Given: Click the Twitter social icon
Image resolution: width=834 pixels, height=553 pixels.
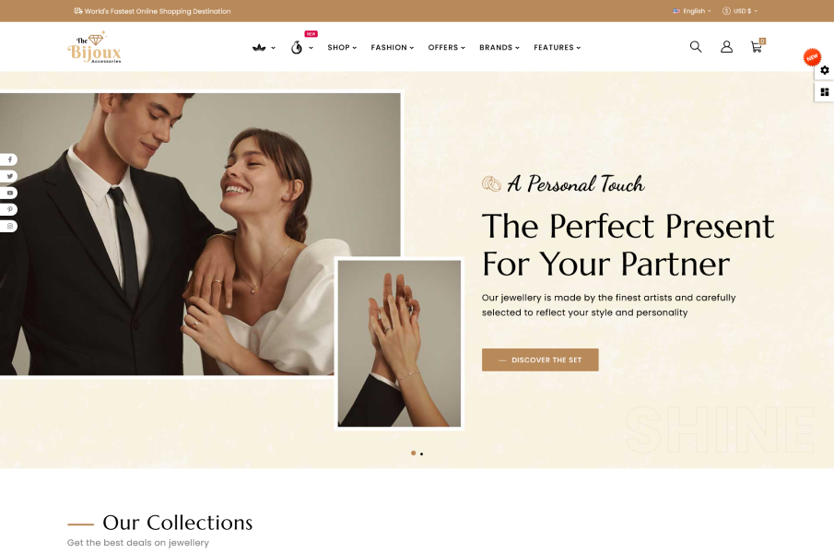Looking at the screenshot, I should pyautogui.click(x=9, y=176).
